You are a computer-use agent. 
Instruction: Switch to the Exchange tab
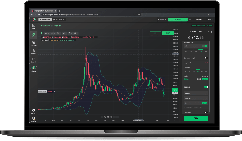point(58,20)
